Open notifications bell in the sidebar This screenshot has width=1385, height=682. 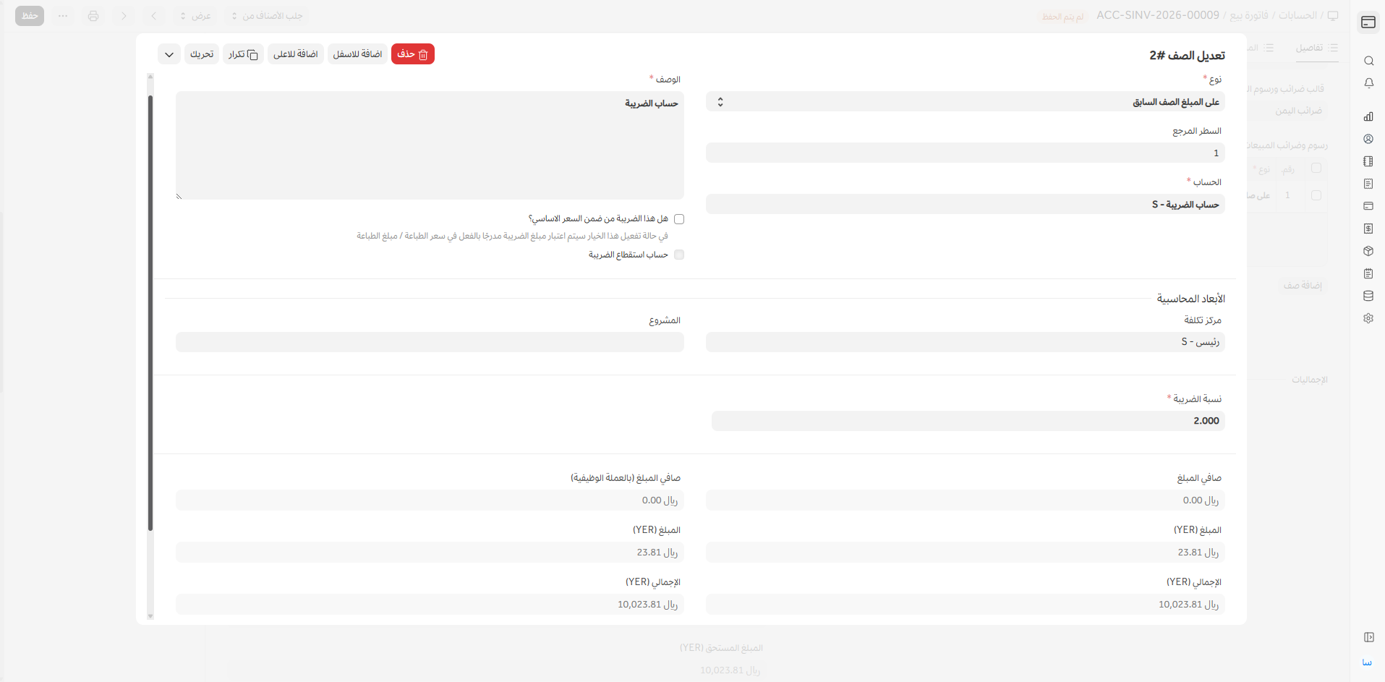coord(1368,83)
